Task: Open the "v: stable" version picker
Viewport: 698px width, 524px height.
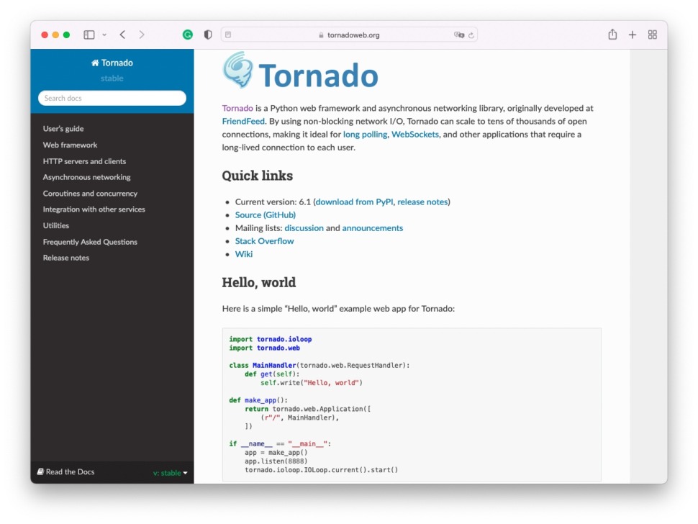Action: 170,471
